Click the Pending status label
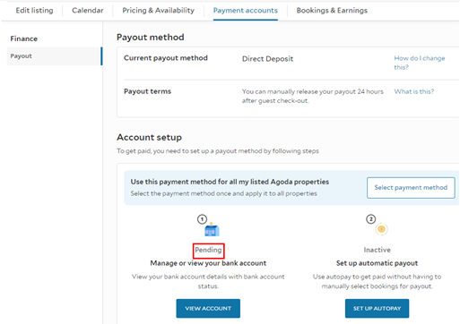 click(208, 250)
